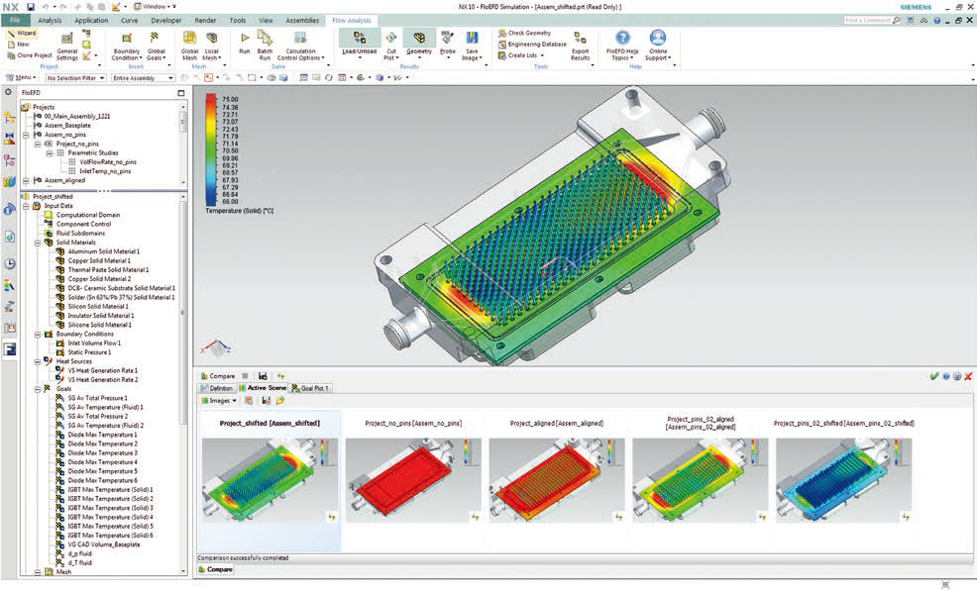Screen dimensions: 977x590
Task: Click Comparison successfully completed status
Action: [243, 558]
